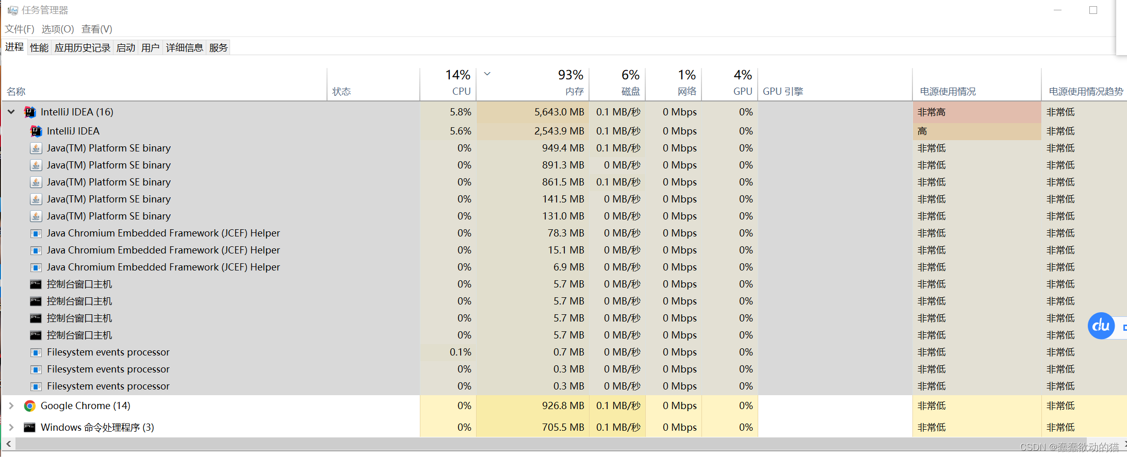Click the JCEF Helper icon at 78.3 MB

[36, 233]
